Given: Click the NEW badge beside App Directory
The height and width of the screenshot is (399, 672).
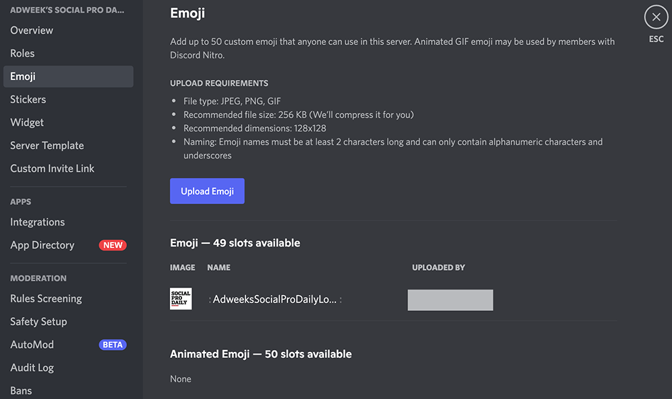Looking at the screenshot, I should [x=112, y=245].
